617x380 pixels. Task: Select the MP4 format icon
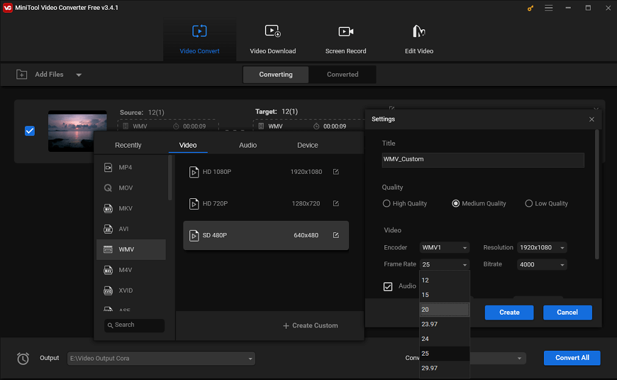pyautogui.click(x=108, y=168)
